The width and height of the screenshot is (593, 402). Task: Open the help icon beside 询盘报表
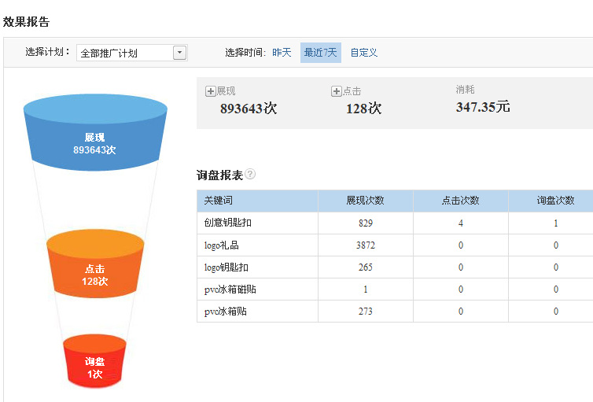(x=250, y=174)
